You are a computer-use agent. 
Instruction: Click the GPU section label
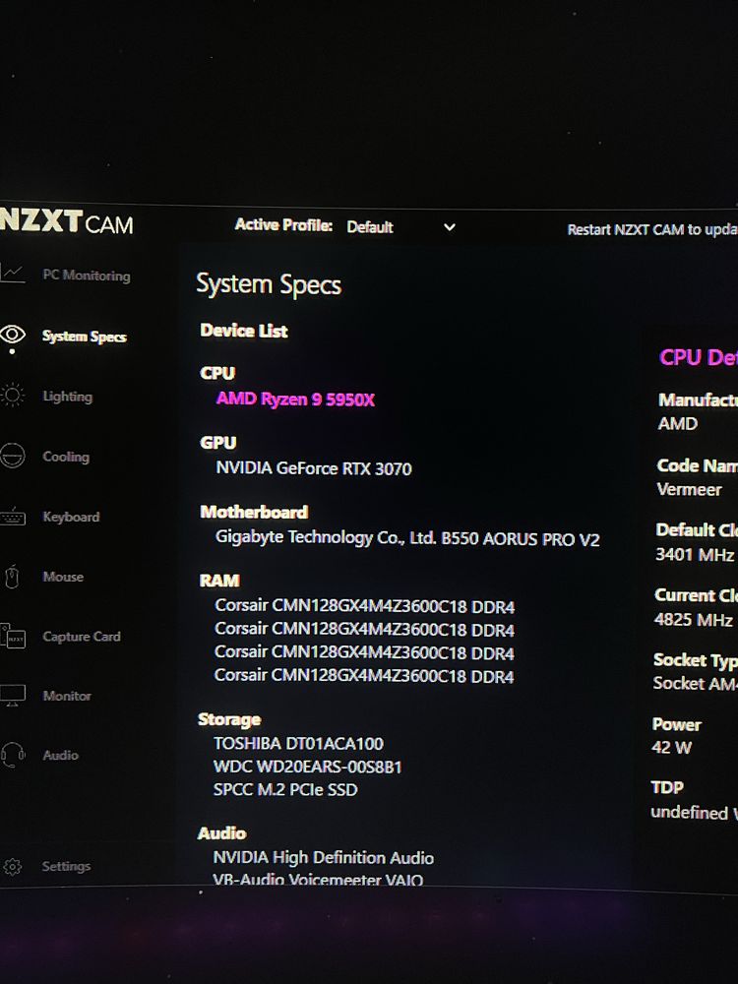pyautogui.click(x=217, y=443)
